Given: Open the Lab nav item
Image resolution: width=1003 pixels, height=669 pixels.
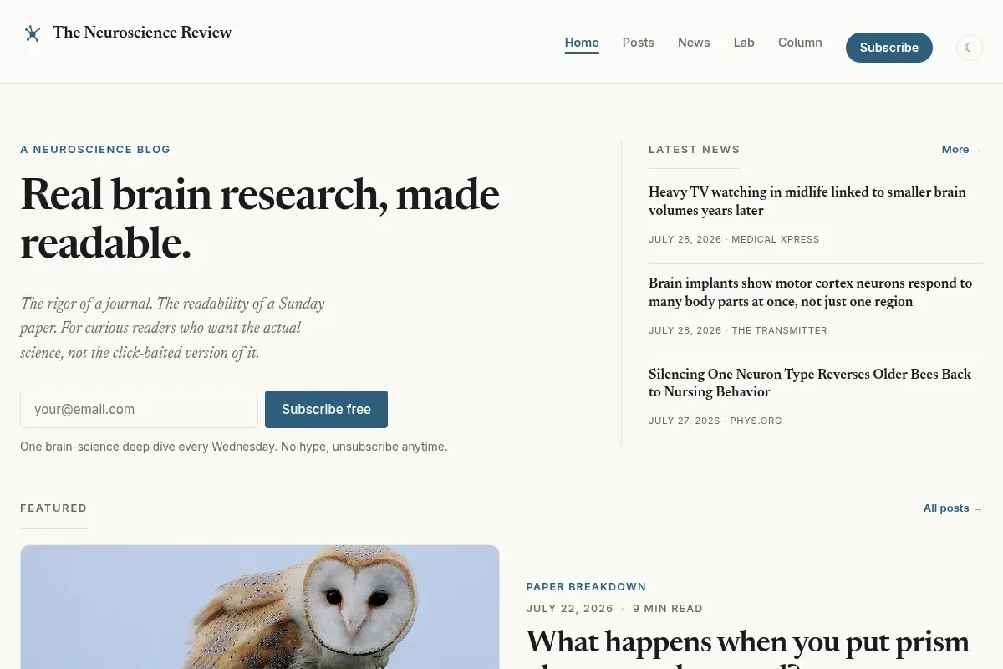Looking at the screenshot, I should point(744,43).
